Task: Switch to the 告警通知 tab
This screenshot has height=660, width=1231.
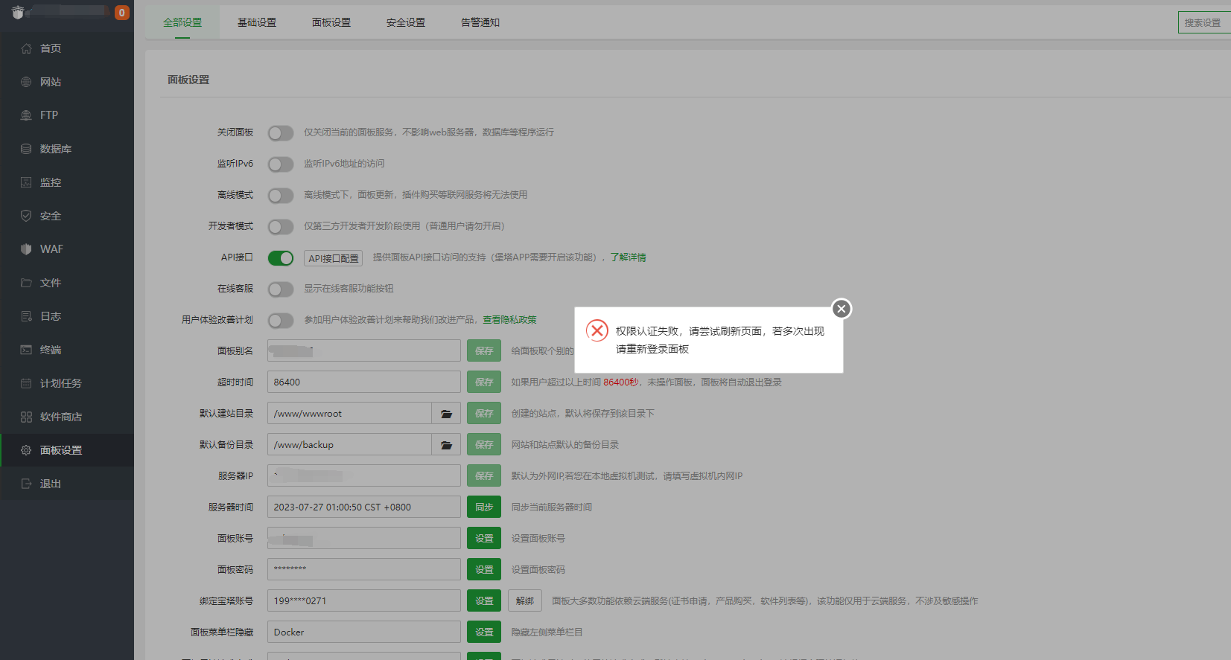Action: (480, 22)
